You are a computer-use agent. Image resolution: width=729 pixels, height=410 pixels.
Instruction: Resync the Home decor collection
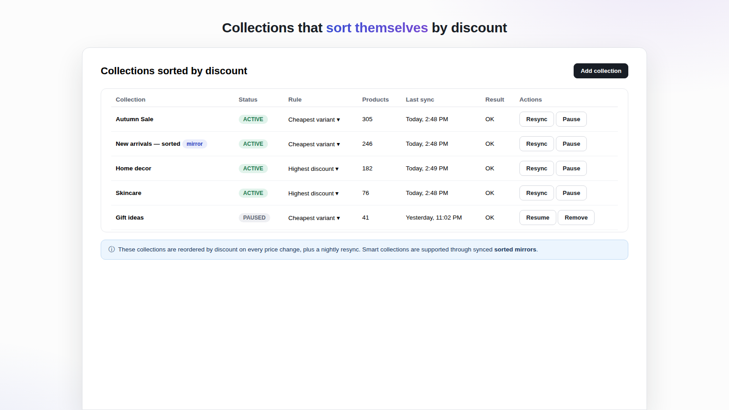click(537, 169)
